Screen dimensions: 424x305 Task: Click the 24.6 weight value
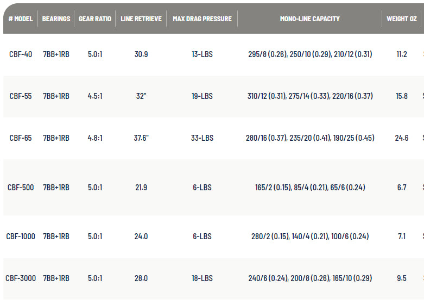point(401,138)
